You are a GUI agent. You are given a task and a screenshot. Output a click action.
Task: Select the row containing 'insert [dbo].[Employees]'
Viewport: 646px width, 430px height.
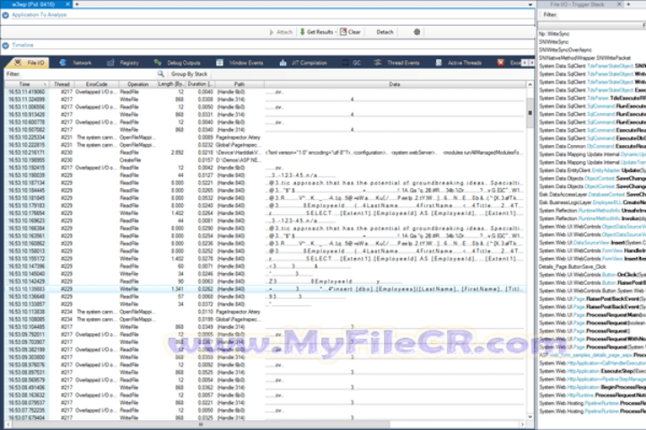266,288
